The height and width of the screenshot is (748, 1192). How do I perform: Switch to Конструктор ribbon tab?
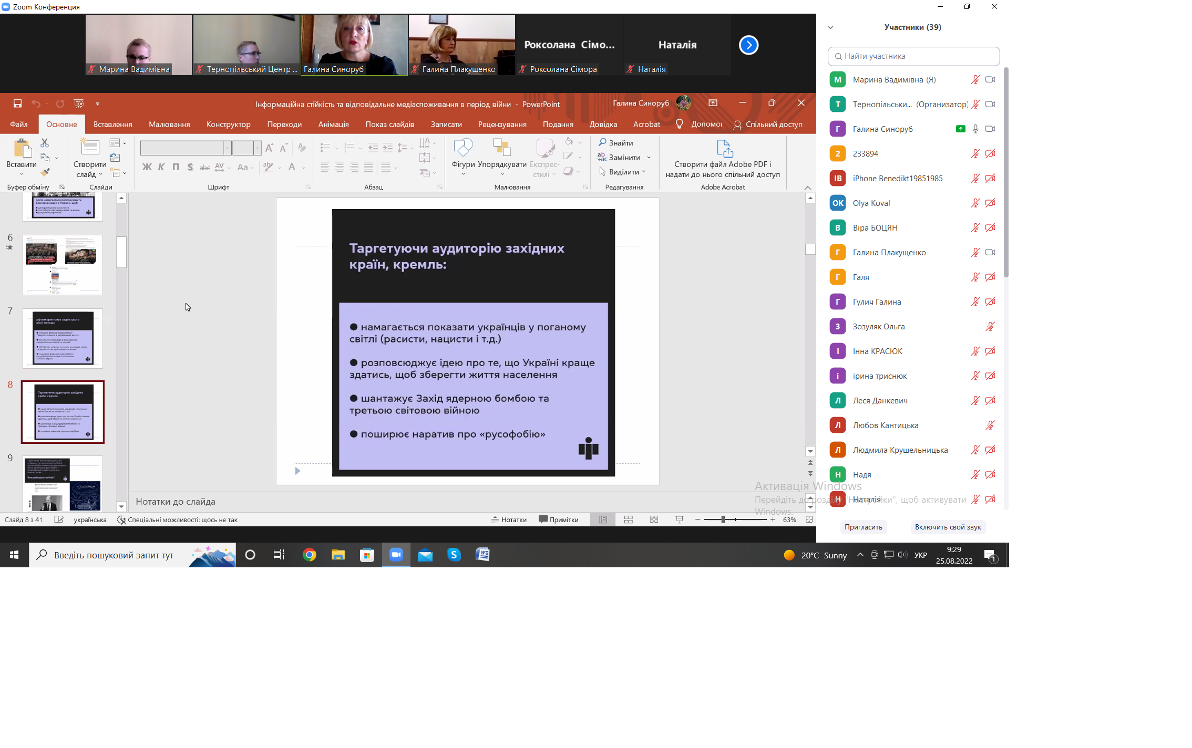(228, 124)
